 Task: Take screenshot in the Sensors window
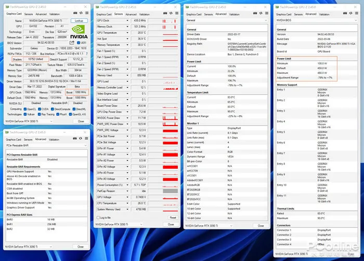[165, 13]
